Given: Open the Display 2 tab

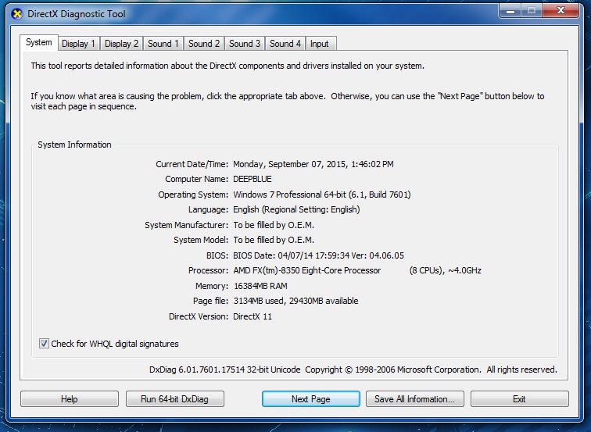Looking at the screenshot, I should 121,44.
